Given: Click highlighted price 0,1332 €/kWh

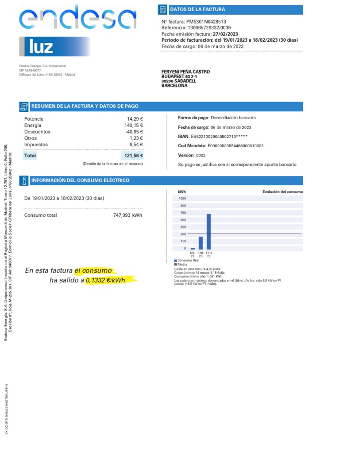Looking at the screenshot, I should [x=105, y=280].
